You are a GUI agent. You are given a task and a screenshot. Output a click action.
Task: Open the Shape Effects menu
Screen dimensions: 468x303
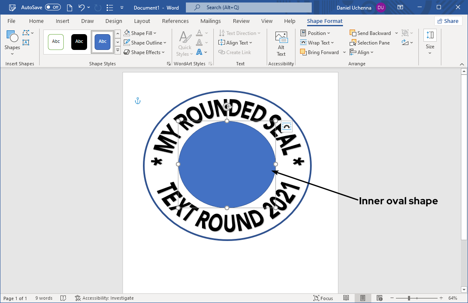coord(144,52)
